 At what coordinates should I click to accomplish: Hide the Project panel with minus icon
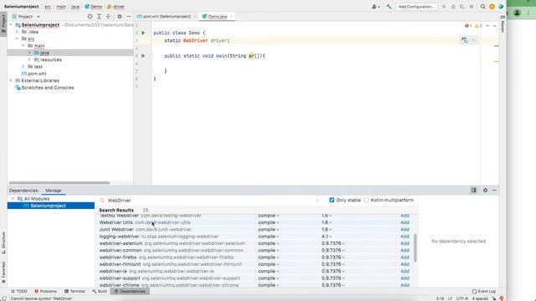tap(128, 17)
